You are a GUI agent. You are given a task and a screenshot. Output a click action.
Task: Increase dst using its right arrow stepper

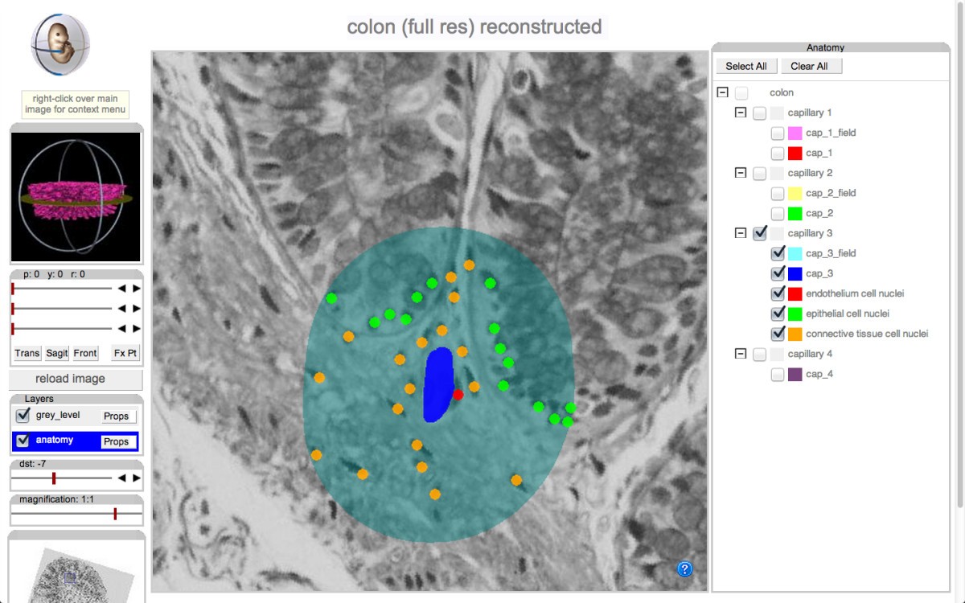(136, 477)
